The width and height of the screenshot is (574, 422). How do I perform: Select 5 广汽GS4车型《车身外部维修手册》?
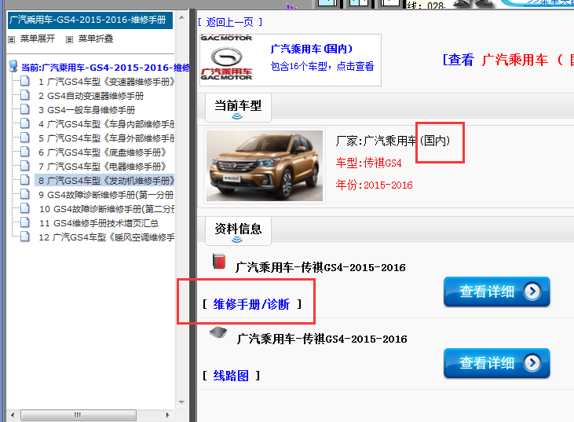tap(106, 138)
